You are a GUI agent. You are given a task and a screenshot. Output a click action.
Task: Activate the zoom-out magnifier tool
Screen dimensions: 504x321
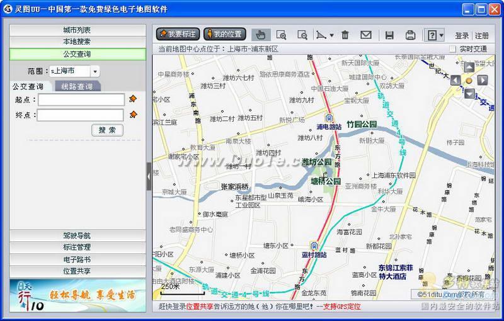pos(302,35)
